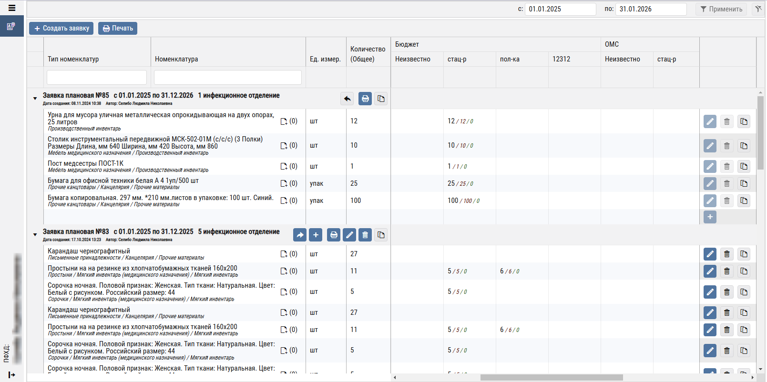Click the Бюджет column group header

tap(407, 44)
